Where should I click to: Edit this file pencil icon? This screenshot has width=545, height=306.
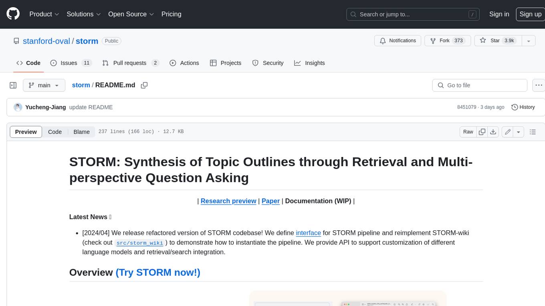coord(508,132)
